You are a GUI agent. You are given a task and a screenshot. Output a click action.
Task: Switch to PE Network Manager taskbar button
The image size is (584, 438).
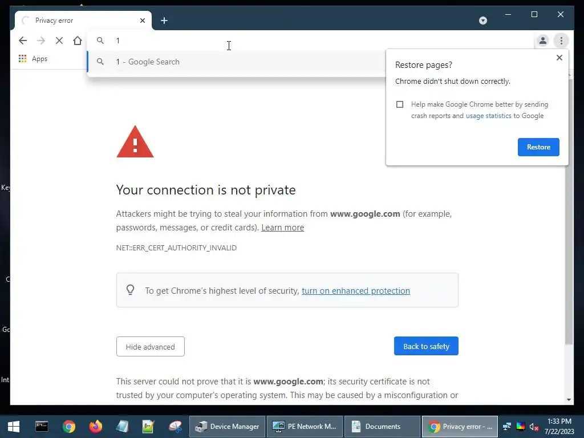pos(305,427)
